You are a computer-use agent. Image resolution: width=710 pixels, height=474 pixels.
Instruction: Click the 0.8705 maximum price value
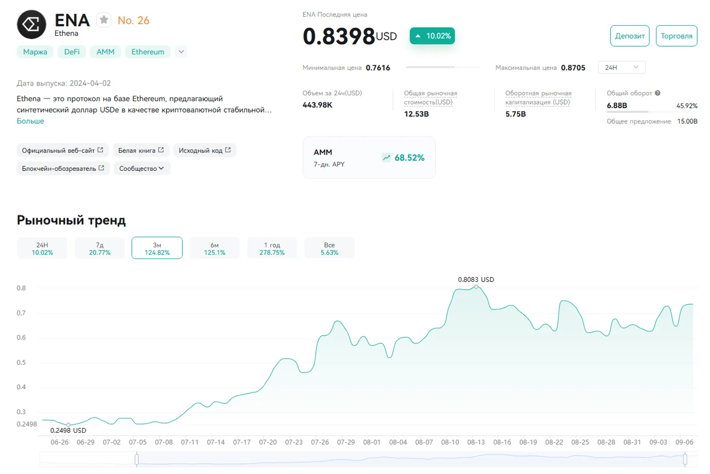(573, 68)
